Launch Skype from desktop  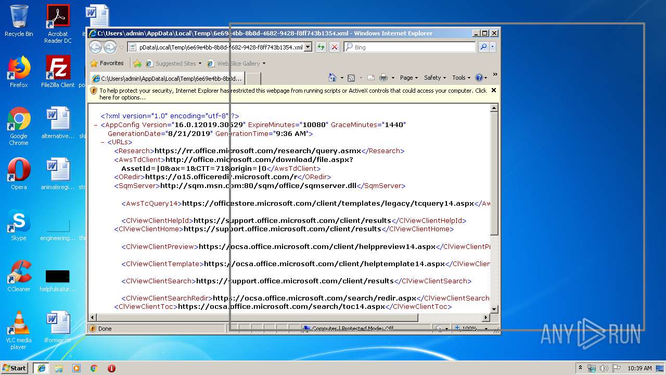pyautogui.click(x=19, y=225)
